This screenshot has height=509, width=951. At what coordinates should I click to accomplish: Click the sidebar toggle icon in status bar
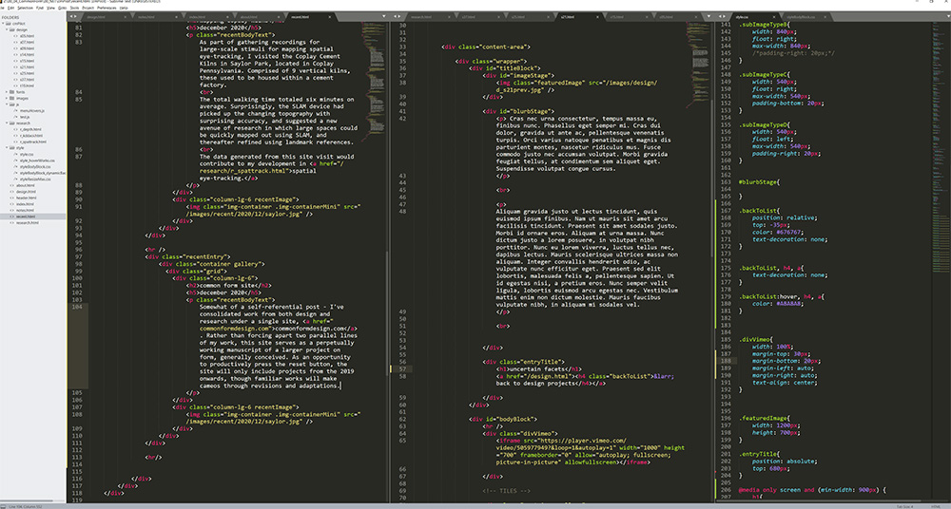click(x=5, y=504)
